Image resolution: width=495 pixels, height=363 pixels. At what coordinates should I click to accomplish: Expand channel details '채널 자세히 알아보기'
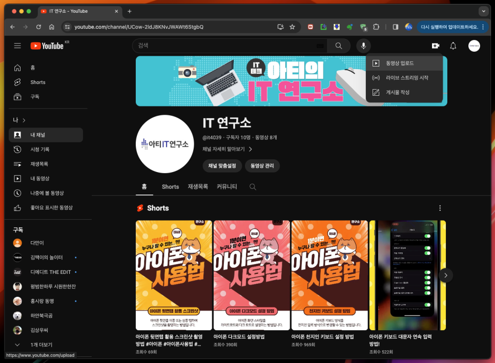click(x=227, y=149)
